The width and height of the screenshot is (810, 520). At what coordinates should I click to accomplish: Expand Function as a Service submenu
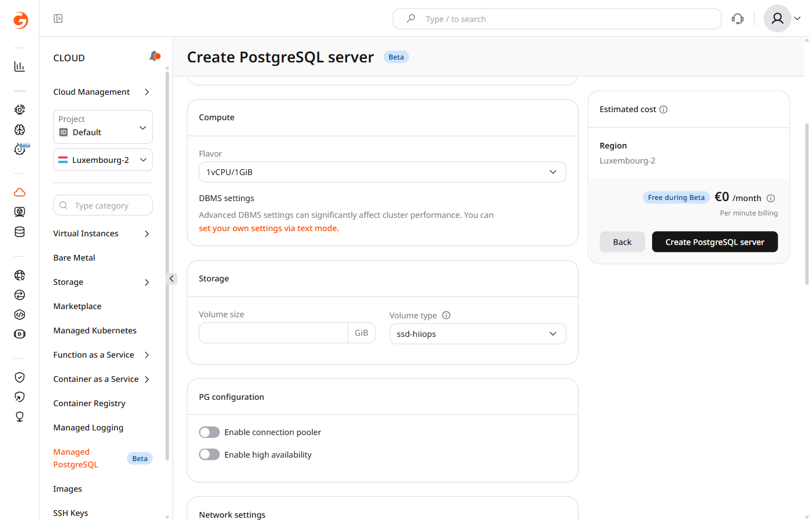102,355
